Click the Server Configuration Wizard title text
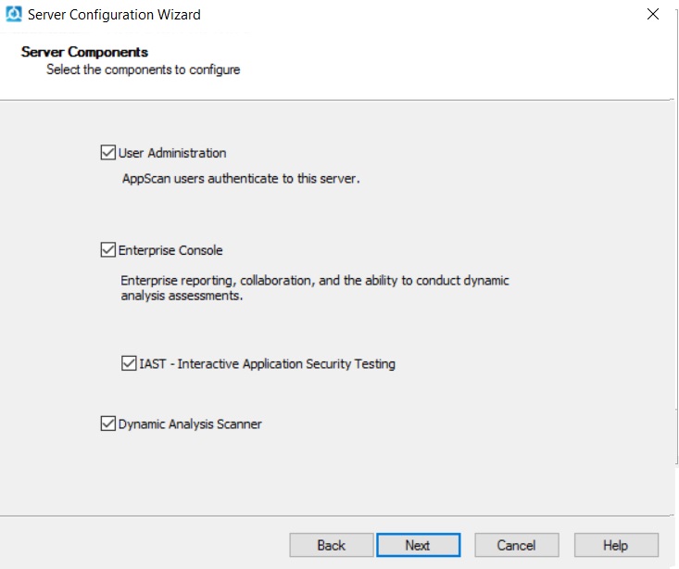Viewport: 679px width, 569px height. point(114,15)
